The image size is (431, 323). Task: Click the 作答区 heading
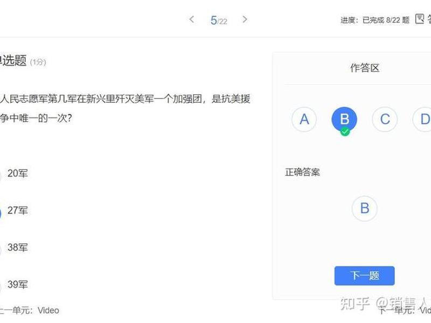365,68
